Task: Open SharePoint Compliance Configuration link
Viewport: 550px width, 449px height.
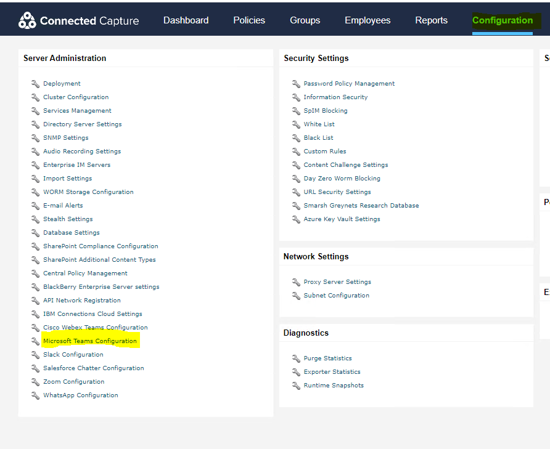Action: coord(101,246)
